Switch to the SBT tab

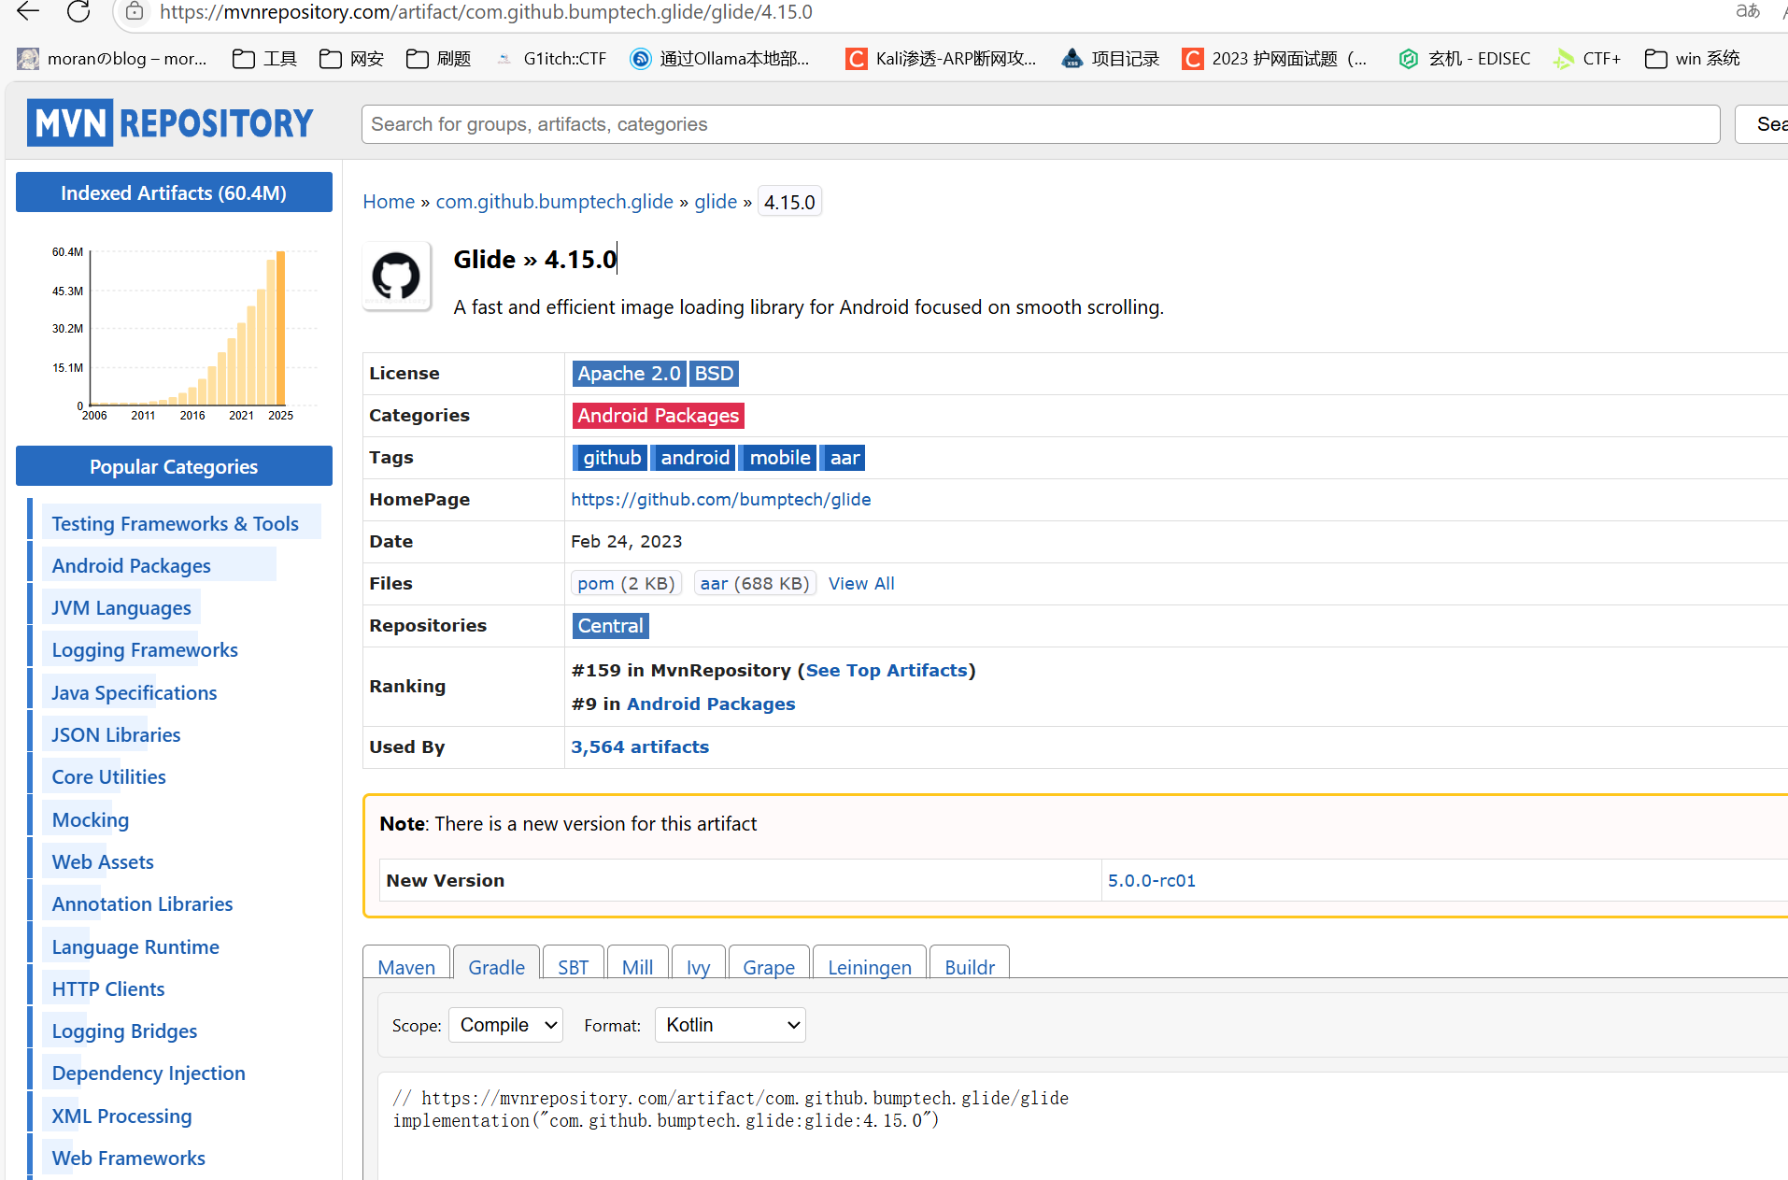pos(573,966)
